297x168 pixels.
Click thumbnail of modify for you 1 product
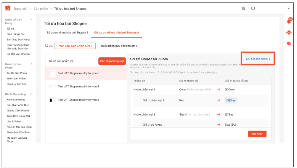click(x=52, y=73)
